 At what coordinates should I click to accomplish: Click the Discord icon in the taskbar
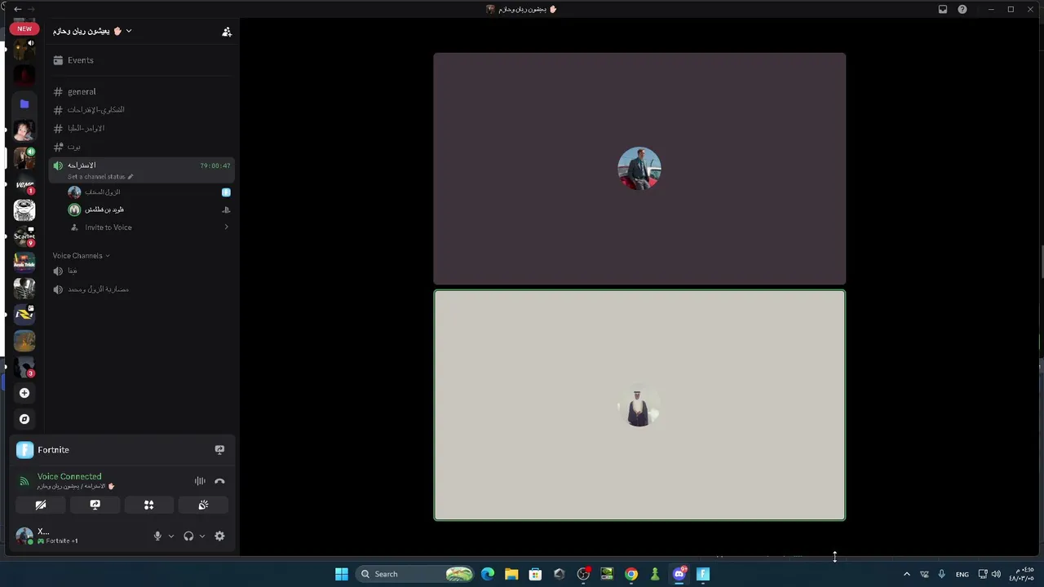click(679, 574)
